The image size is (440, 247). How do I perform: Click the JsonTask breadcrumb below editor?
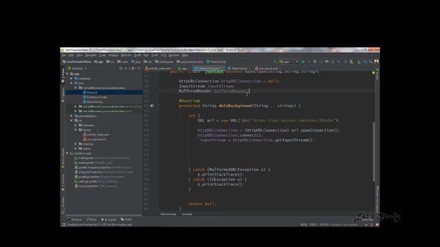coord(187,214)
